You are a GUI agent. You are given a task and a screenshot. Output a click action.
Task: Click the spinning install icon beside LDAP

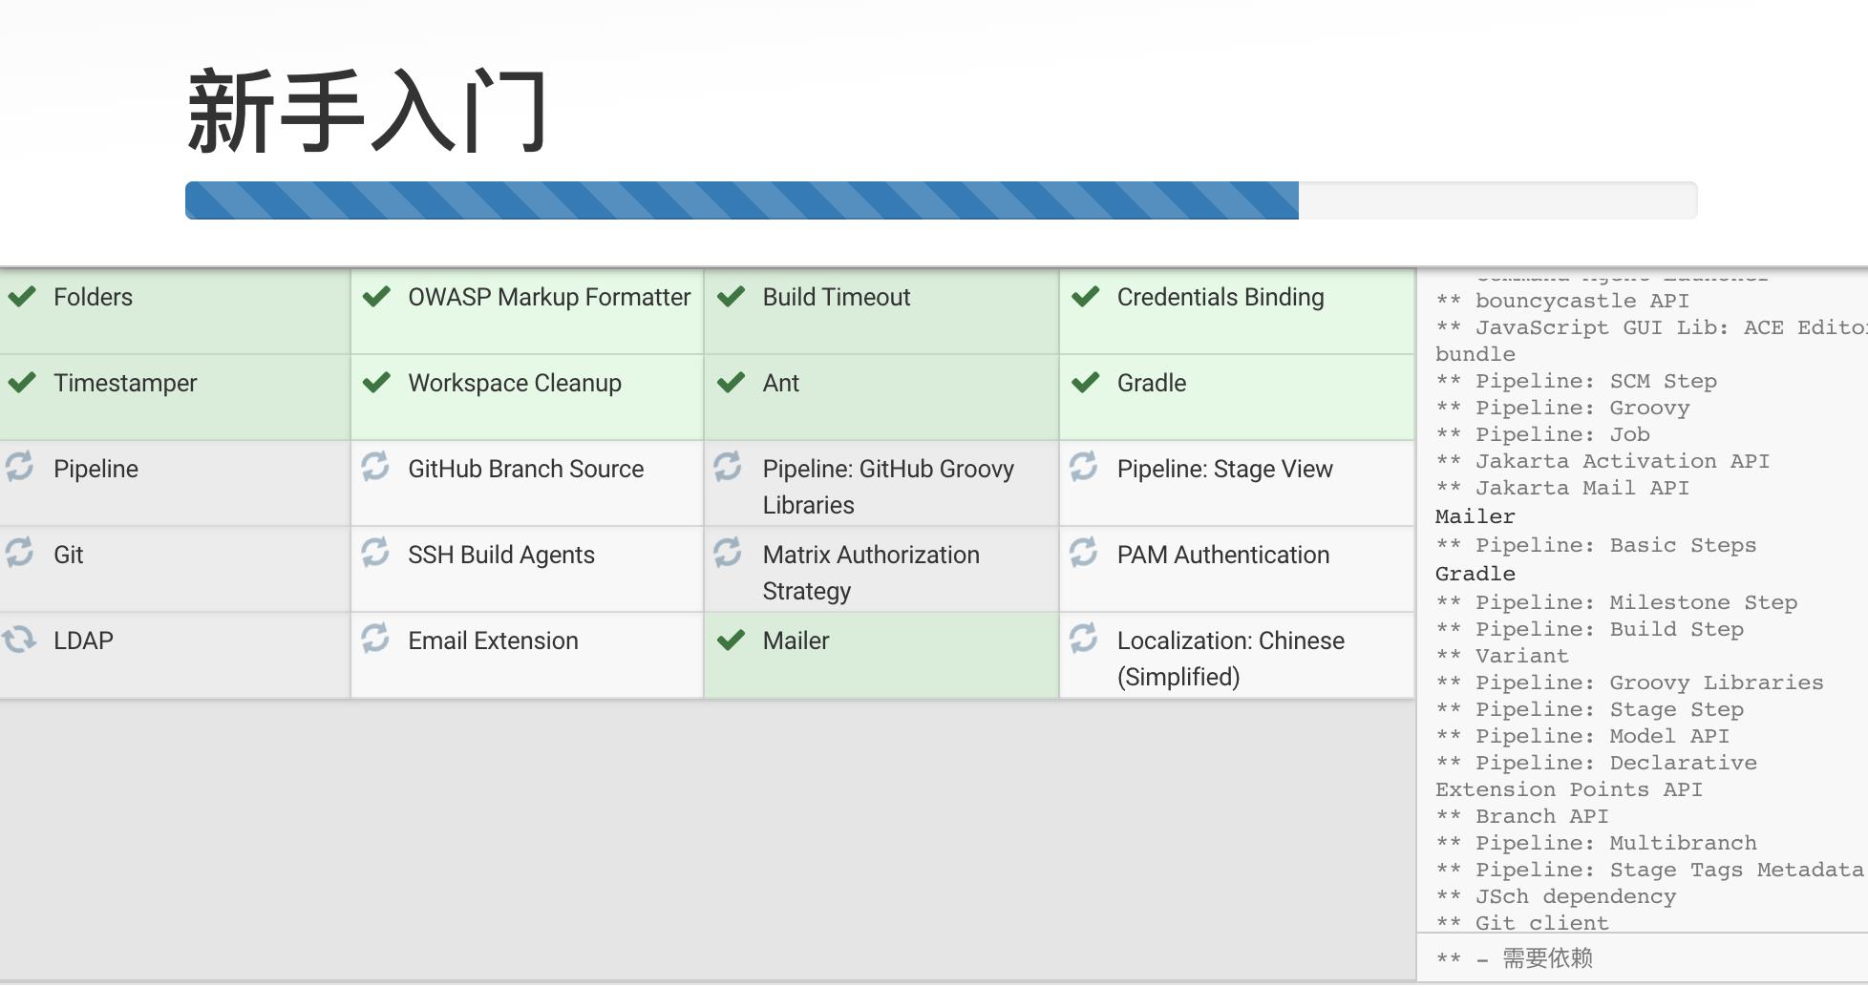click(19, 639)
